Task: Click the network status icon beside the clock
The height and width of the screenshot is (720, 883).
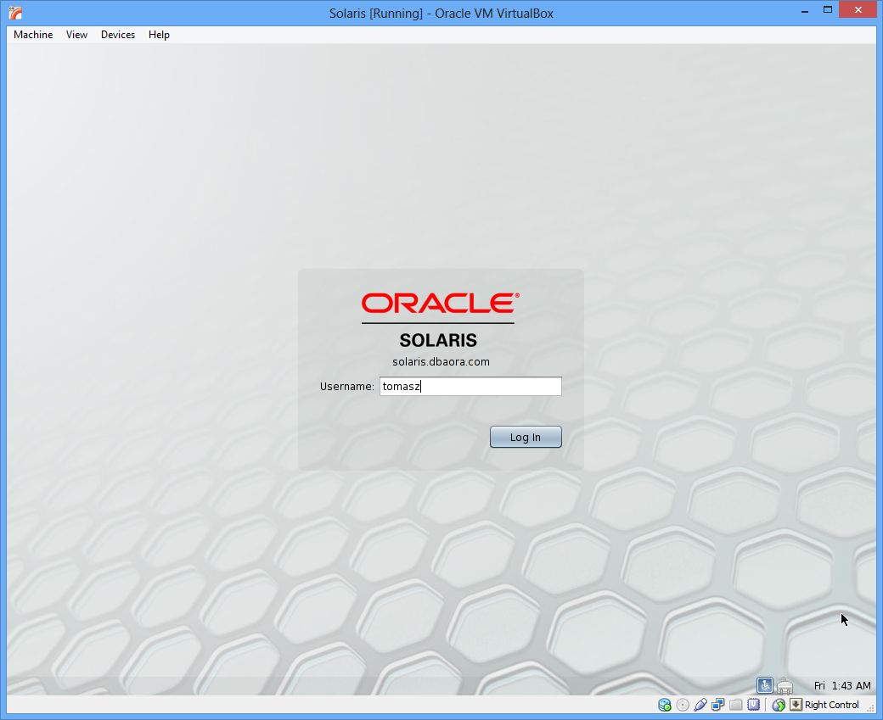Action: 785,686
